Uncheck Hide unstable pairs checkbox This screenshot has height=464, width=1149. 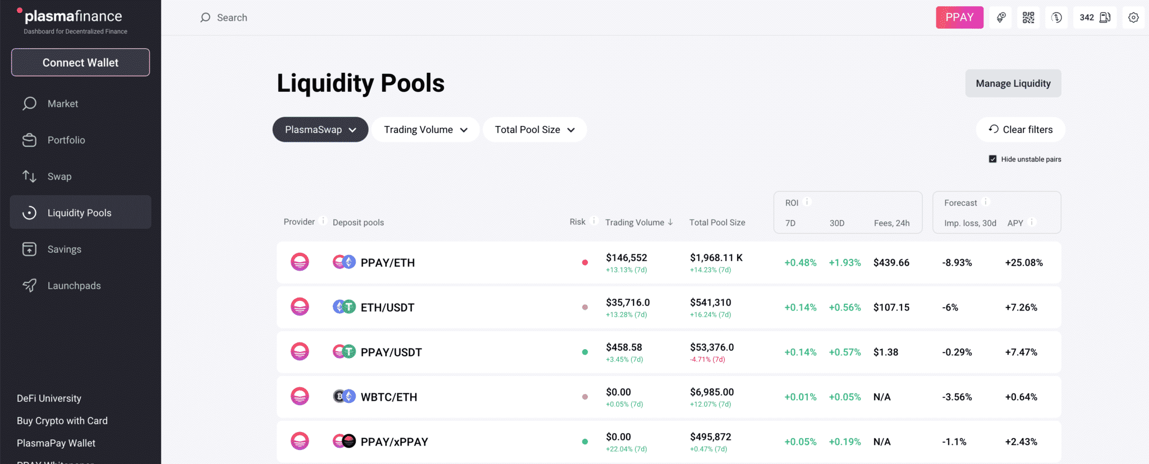[992, 159]
